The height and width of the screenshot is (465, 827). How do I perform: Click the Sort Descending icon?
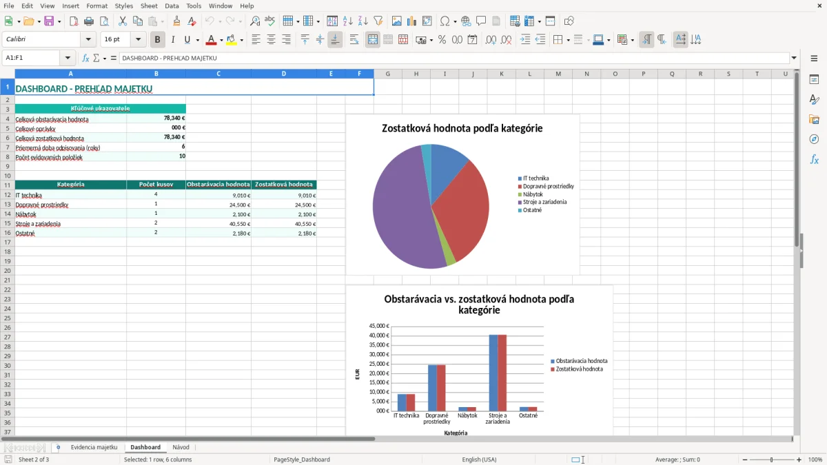(x=363, y=21)
